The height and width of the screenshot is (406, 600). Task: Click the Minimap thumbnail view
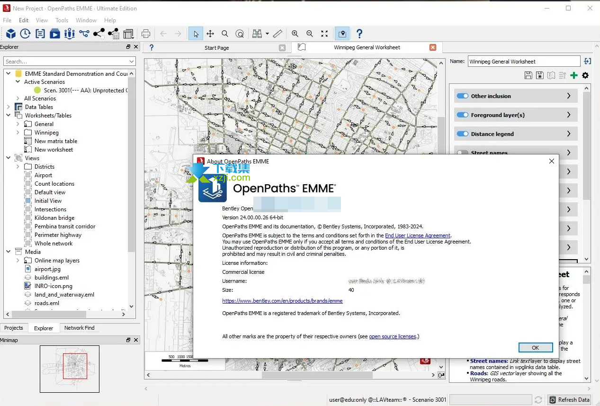[x=70, y=369]
